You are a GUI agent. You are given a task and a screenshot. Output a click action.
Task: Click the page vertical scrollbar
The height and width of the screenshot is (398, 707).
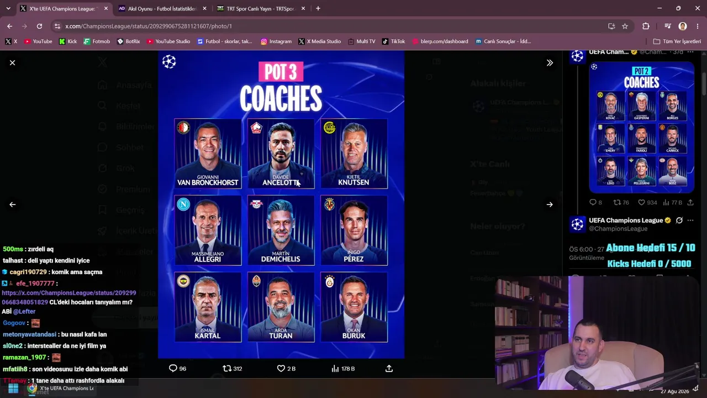pyautogui.click(x=704, y=83)
